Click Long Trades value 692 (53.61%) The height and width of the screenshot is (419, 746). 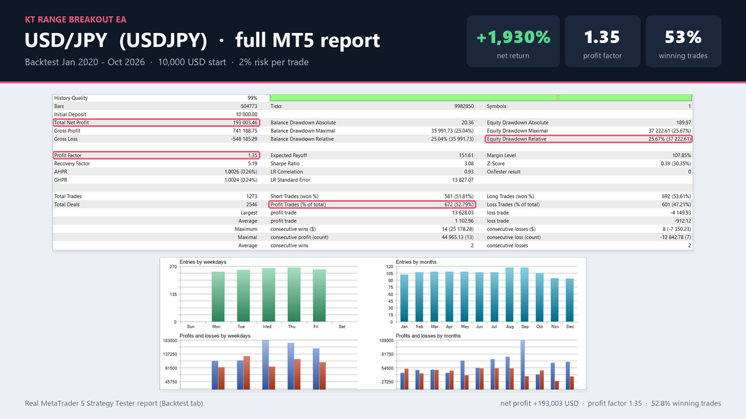675,196
